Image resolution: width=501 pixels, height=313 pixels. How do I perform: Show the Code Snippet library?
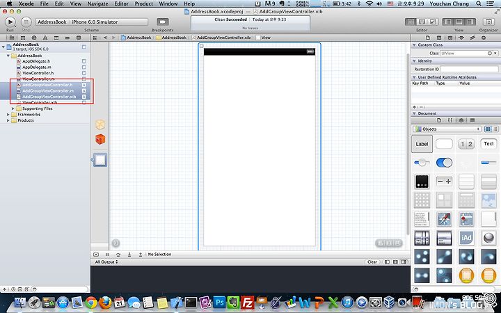click(x=450, y=120)
